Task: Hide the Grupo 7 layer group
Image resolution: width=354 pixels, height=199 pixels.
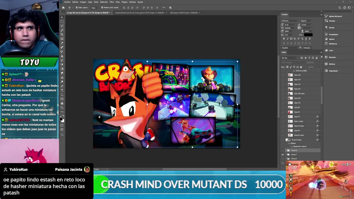Action: [x=282, y=155]
